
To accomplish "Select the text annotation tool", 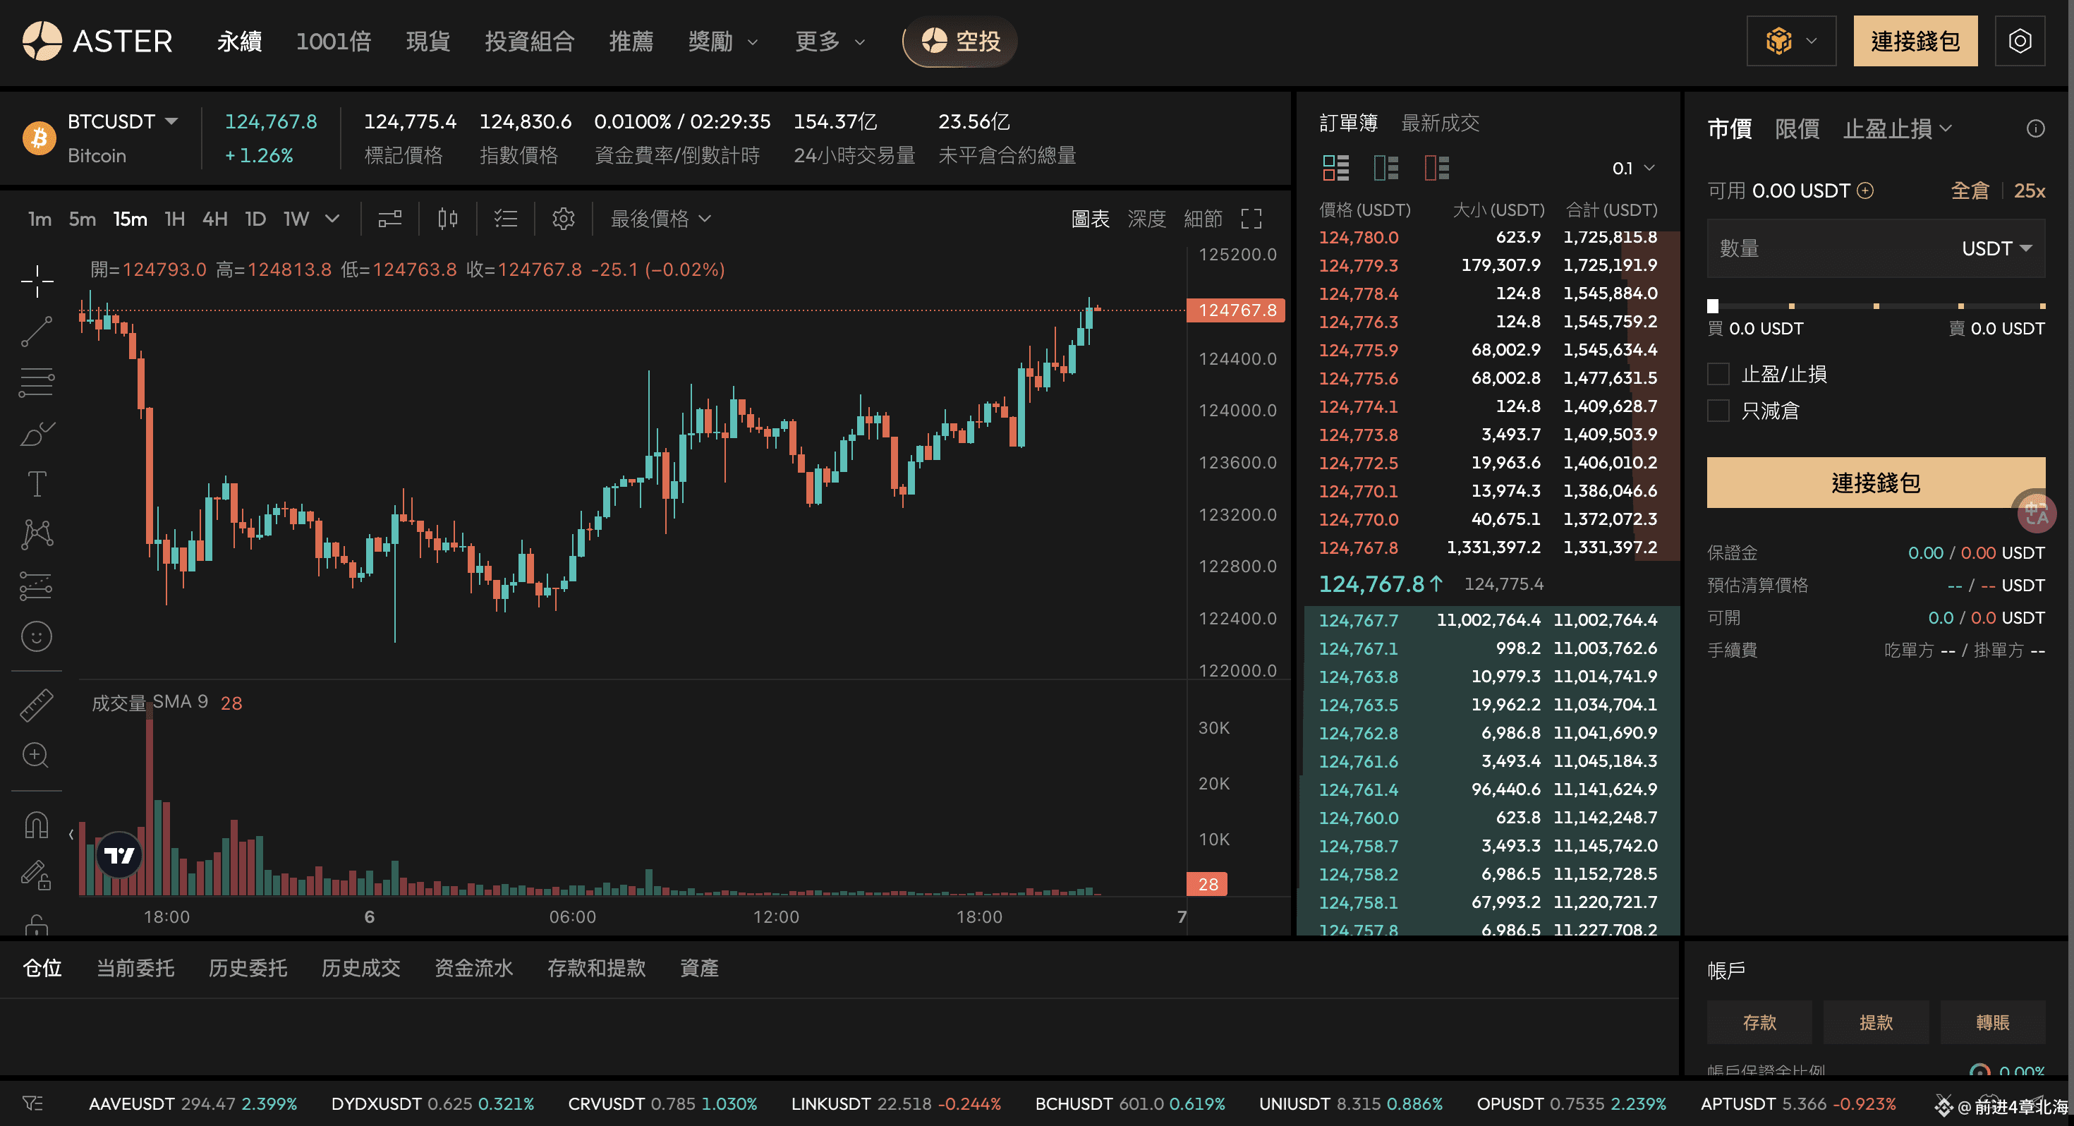I will click(x=37, y=483).
